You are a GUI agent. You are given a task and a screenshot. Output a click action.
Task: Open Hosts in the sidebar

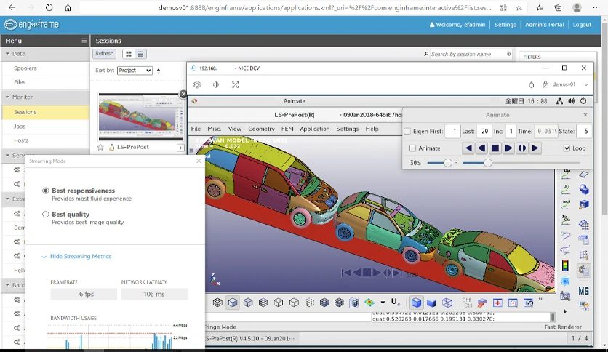[x=21, y=140]
